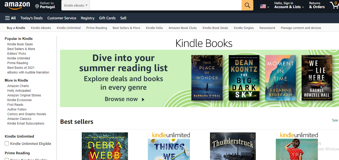
Task: Open the Editors' Picks sidebar link
Action: pyautogui.click(x=17, y=54)
